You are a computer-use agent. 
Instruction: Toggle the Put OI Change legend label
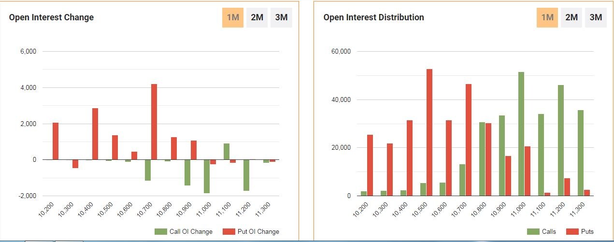(258, 232)
